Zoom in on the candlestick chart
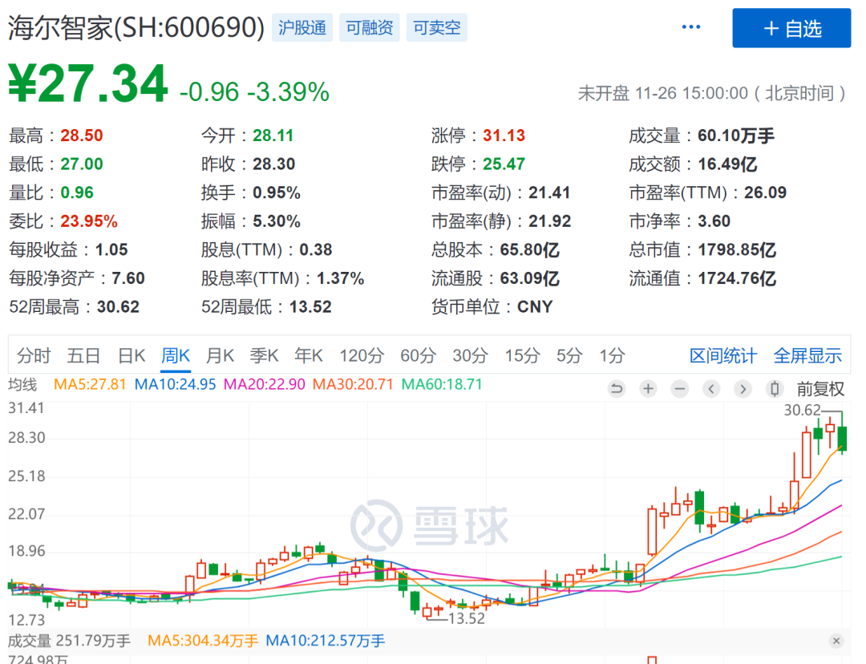Image resolution: width=866 pixels, height=664 pixels. pyautogui.click(x=648, y=388)
